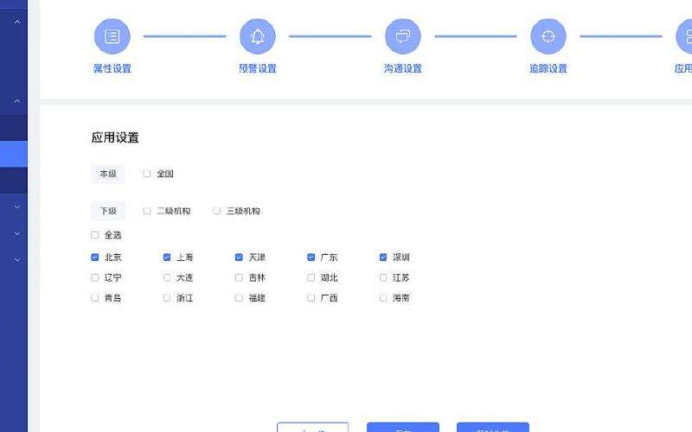Screen dimensions: 692x432
Task: Click the 预警设置 bell step icon
Action: (257, 36)
